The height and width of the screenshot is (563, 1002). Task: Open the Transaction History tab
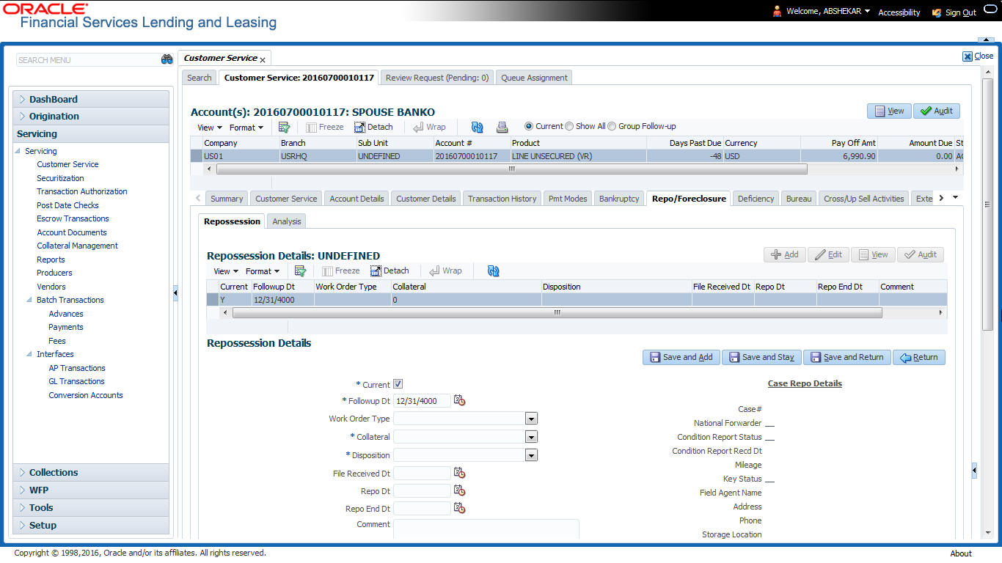502,199
